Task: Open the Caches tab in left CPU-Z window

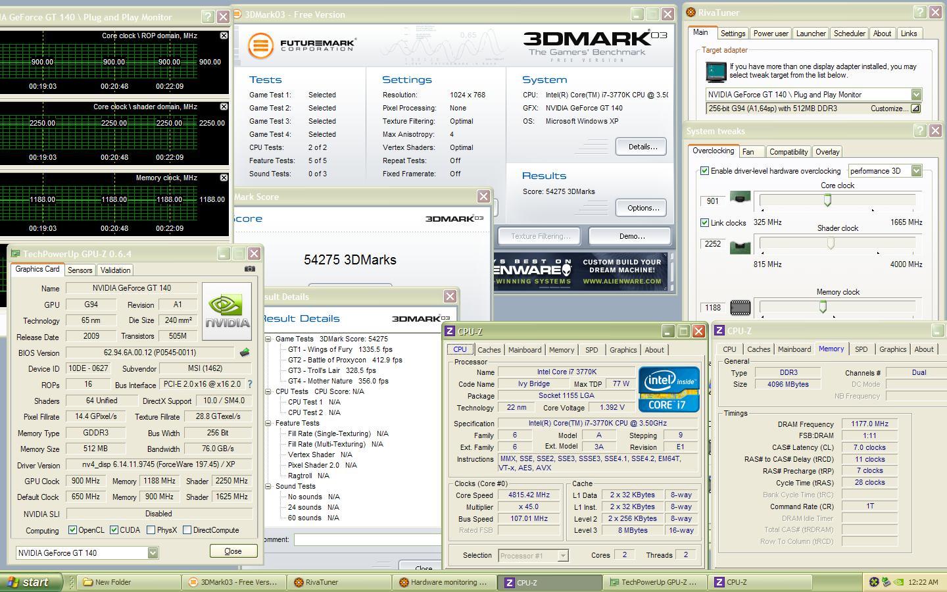Action: coord(489,350)
